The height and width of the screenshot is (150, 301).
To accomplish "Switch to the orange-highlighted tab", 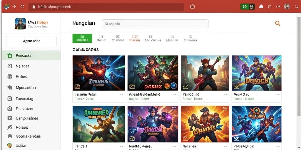I will pyautogui.click(x=135, y=38).
